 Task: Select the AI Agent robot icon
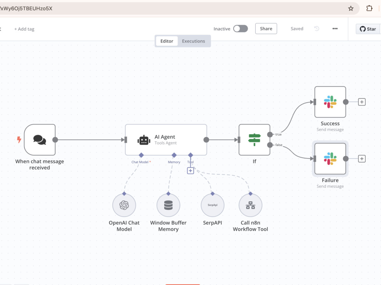click(144, 140)
